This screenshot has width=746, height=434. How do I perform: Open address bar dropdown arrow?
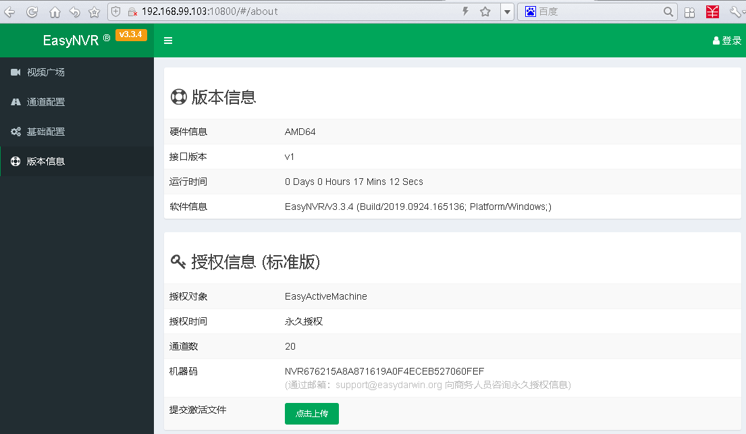pos(507,12)
